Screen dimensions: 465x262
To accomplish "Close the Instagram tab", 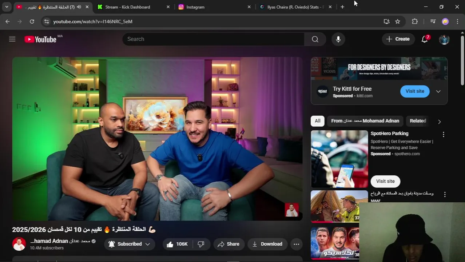I will 249,7.
